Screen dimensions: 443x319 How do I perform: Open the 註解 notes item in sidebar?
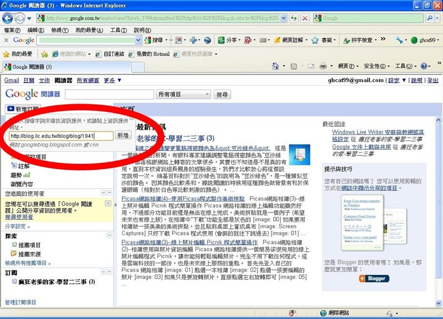pos(20,166)
